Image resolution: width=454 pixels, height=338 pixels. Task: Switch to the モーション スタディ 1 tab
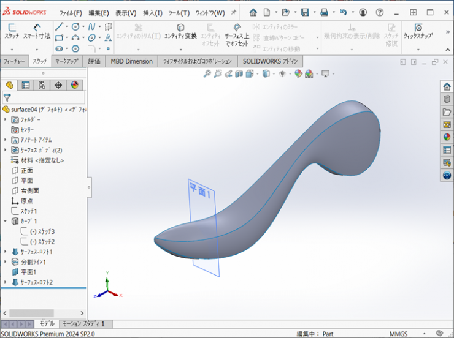pos(83,323)
